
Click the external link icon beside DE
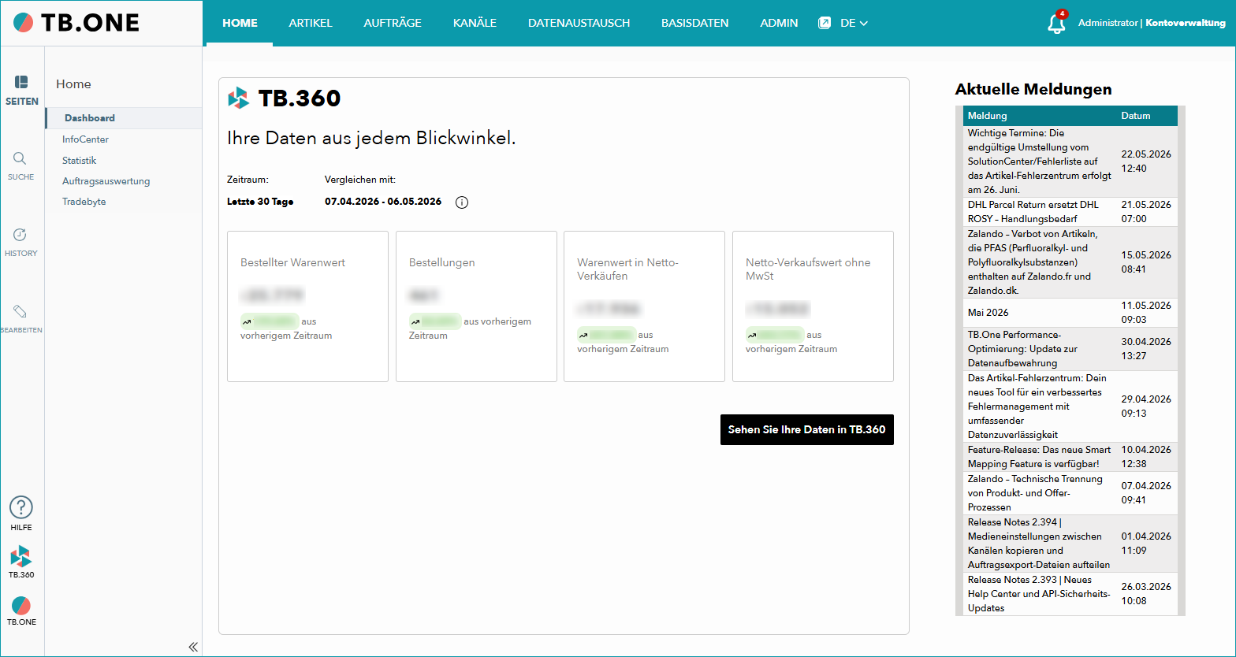point(825,23)
